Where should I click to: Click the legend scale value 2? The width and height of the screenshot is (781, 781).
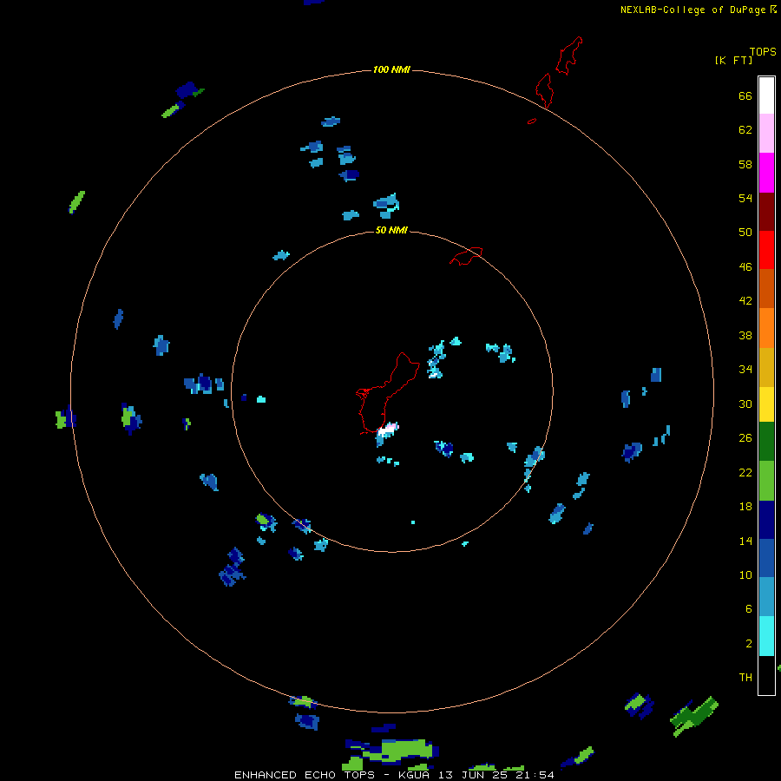748,644
